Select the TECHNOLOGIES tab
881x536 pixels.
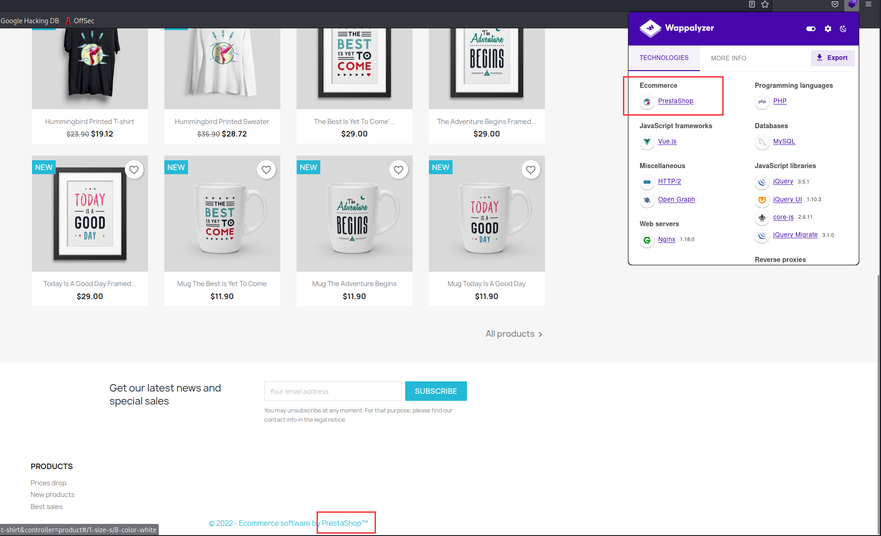pyautogui.click(x=664, y=58)
